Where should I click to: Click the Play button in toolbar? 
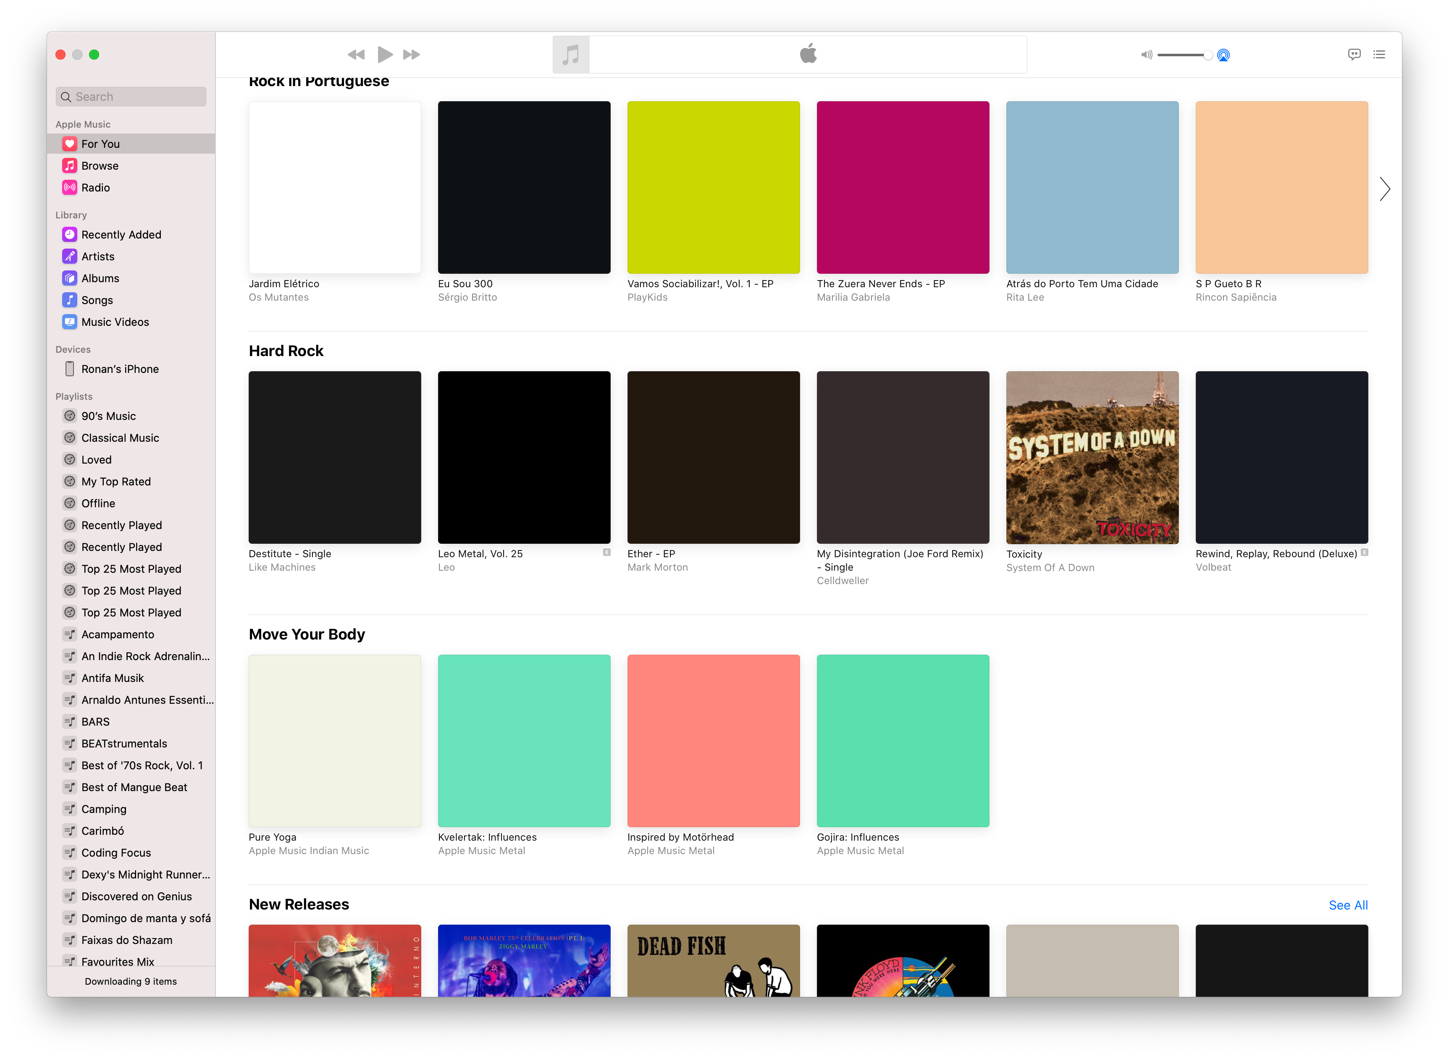tap(385, 55)
